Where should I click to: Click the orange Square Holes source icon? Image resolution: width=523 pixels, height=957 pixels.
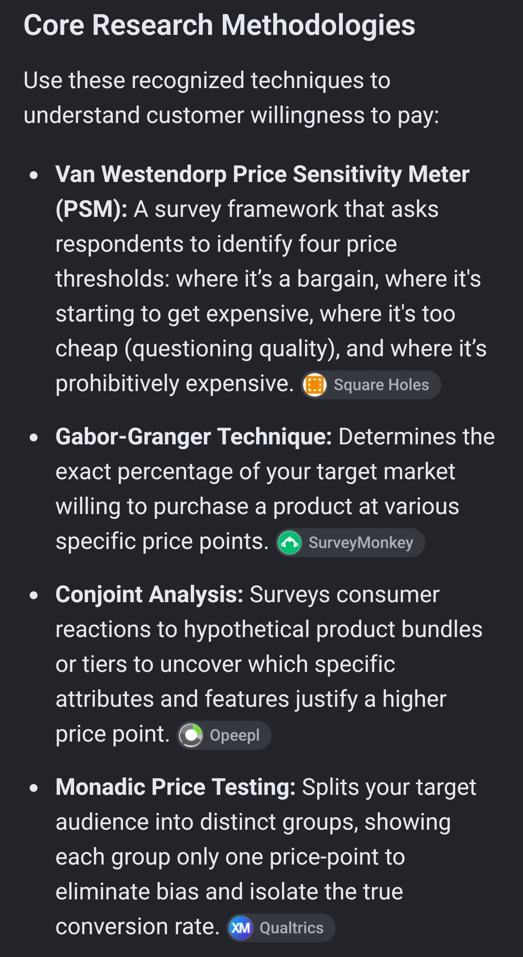(x=315, y=385)
